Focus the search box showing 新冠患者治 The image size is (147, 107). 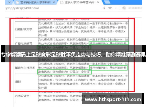pyautogui.click(x=135, y=8)
